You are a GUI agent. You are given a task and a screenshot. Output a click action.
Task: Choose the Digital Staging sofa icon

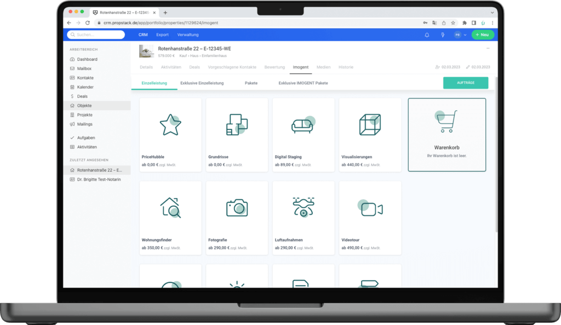304,125
